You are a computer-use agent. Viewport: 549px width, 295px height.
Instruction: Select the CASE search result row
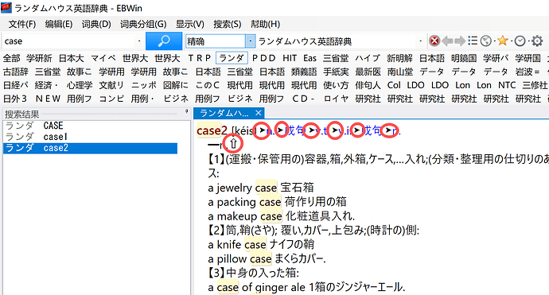click(91, 126)
